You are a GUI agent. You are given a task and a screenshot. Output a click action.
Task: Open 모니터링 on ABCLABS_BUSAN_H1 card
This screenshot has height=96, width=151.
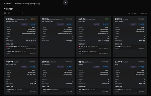(x=33, y=24)
